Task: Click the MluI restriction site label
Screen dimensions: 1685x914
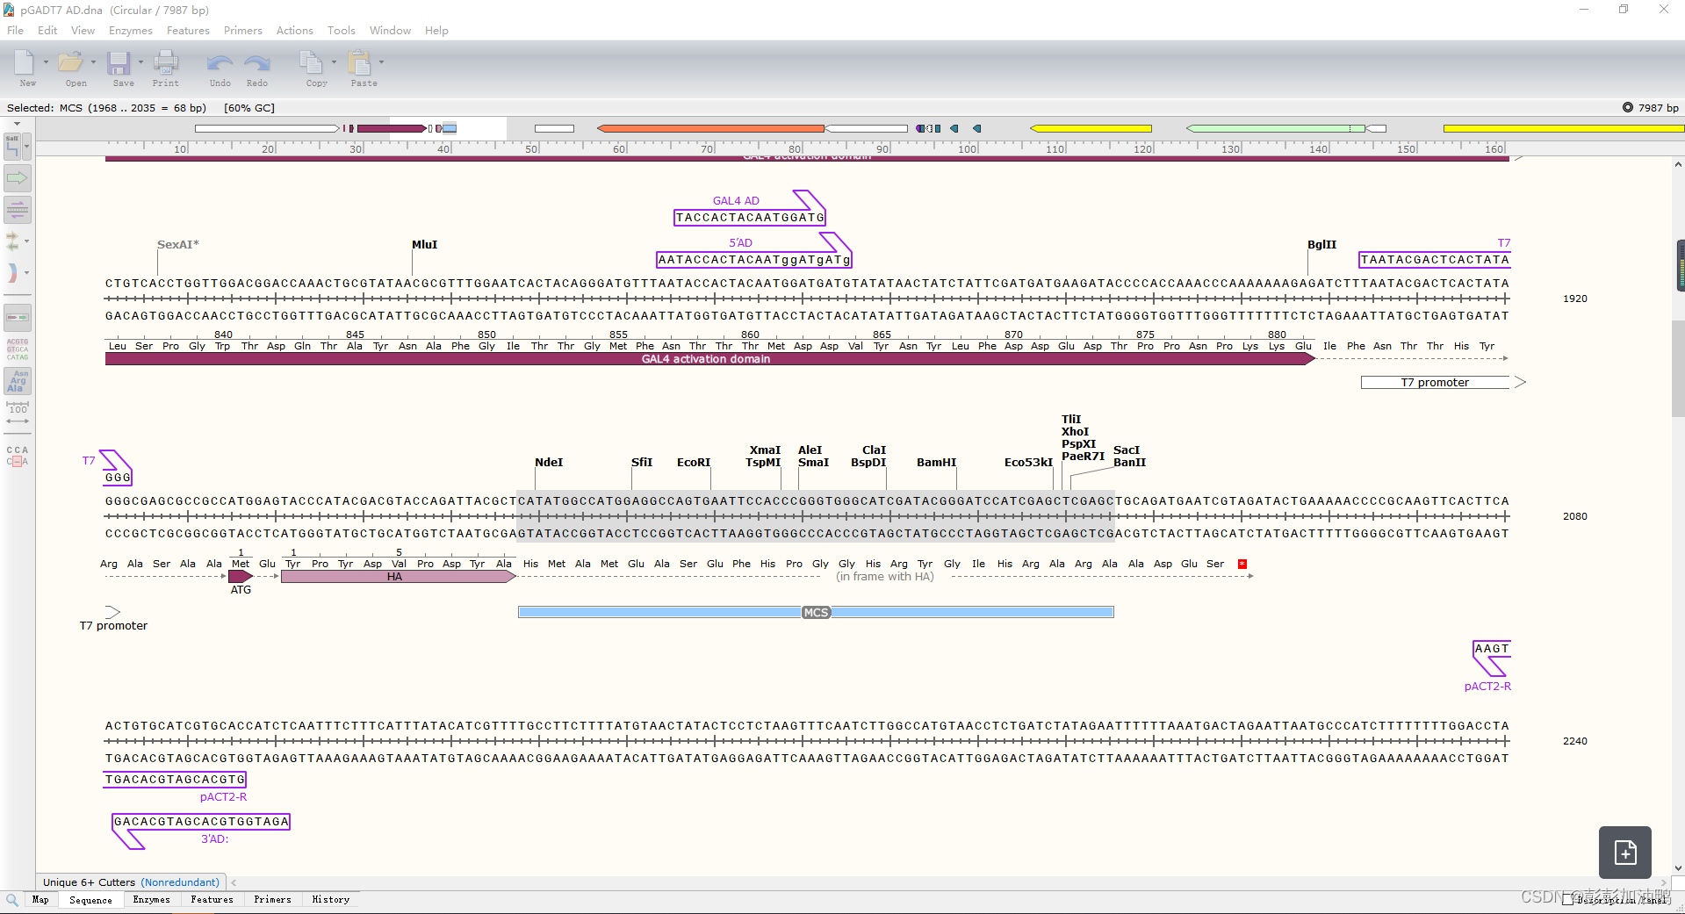Action: [424, 244]
